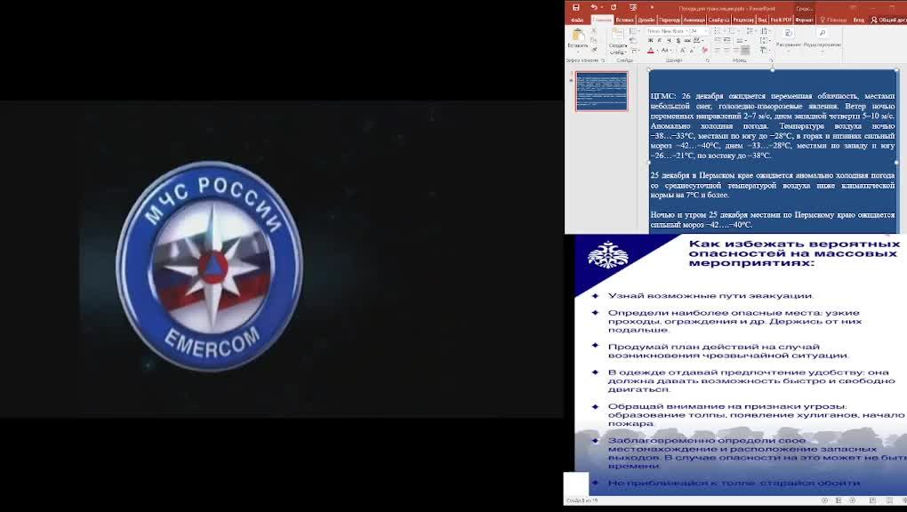Toggle text shadow (S) formatting
907x512 pixels.
(x=678, y=41)
